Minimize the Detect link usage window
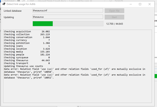The height and width of the screenshot is (107, 157). click(131, 4)
